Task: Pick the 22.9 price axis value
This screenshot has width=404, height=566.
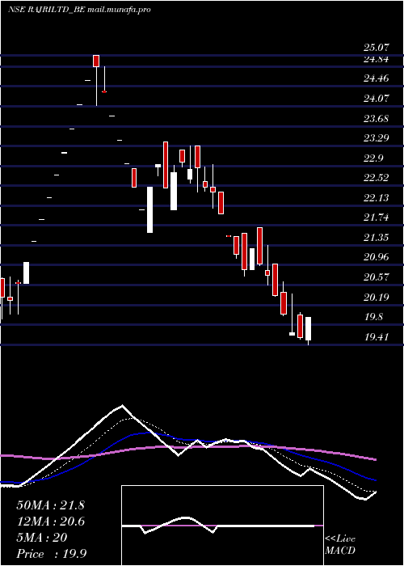Action: (373, 158)
